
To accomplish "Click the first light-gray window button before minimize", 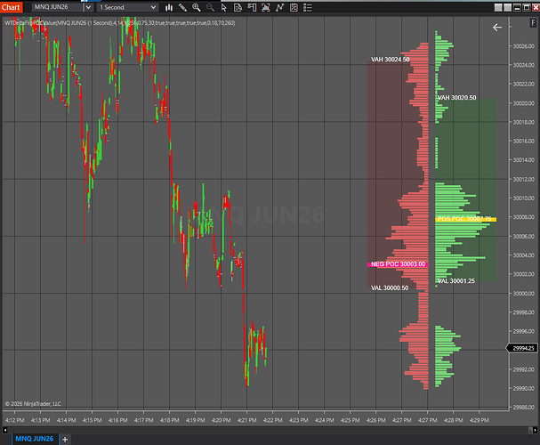I will click(x=498, y=8).
